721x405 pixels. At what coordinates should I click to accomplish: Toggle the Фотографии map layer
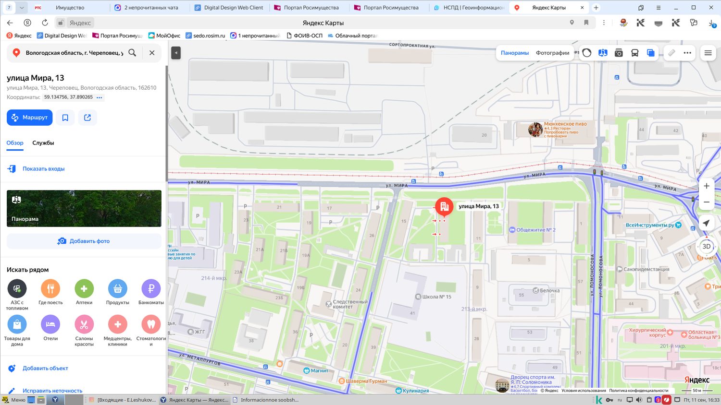coord(553,53)
